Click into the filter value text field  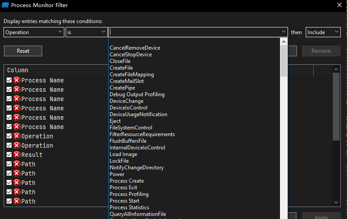click(194, 32)
